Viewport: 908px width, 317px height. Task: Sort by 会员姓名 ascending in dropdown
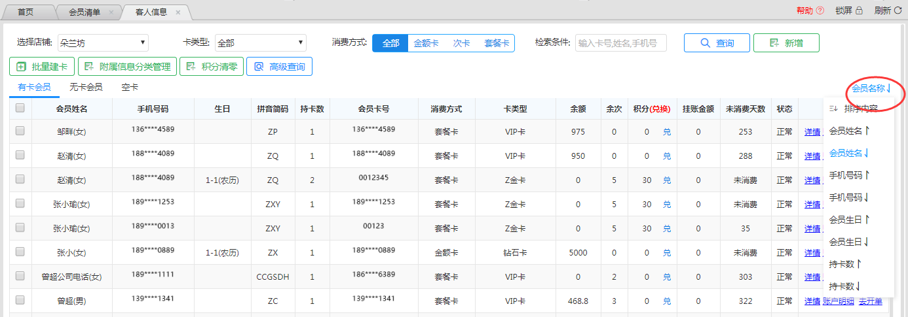850,131
